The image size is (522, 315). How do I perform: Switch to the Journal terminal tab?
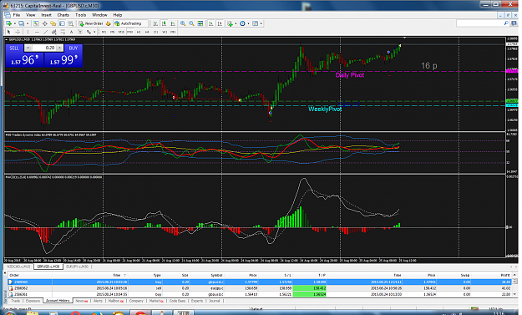[x=214, y=301]
